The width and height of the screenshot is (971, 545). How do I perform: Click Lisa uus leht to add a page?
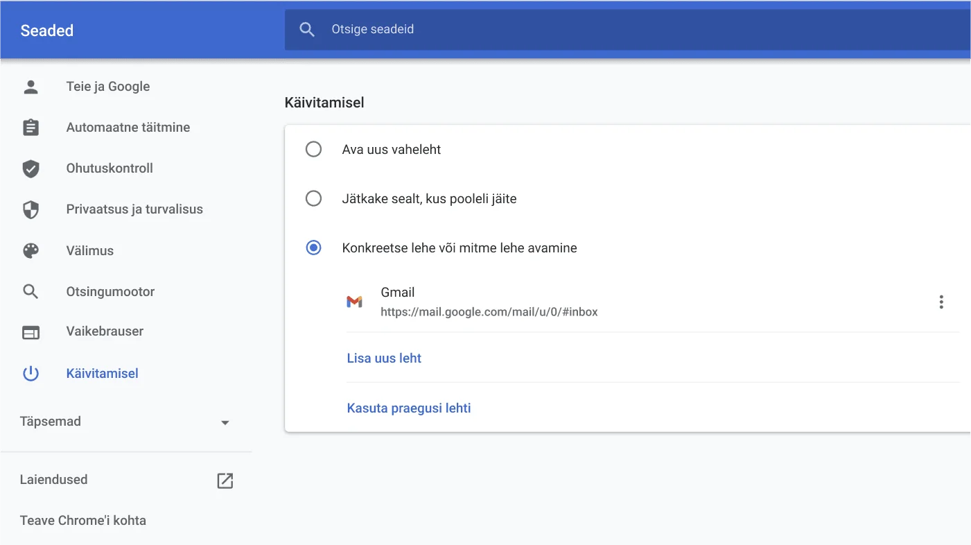pyautogui.click(x=384, y=358)
